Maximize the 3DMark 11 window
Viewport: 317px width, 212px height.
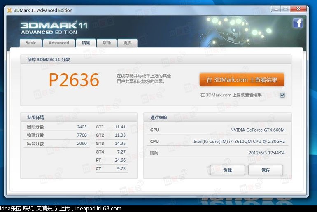tap(285, 9)
